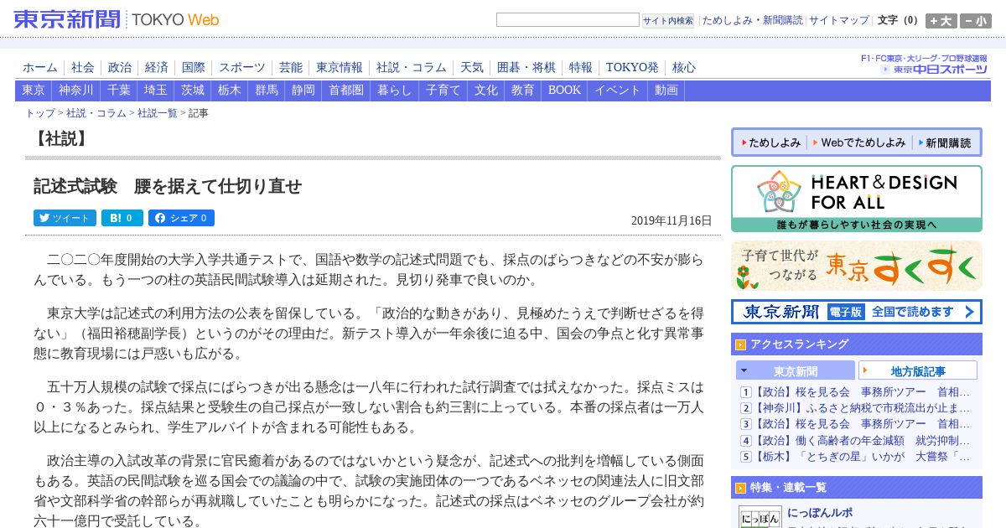Select 栃木 in the regional bar
The width and height of the screenshot is (1006, 528).
pyautogui.click(x=230, y=91)
